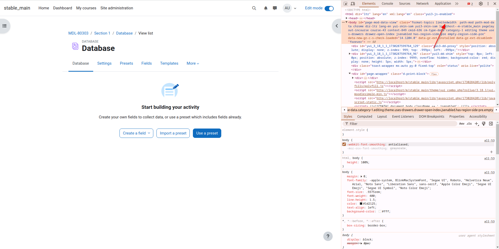Open the DevTools Console tab
Image resolution: width=499 pixels, height=249 pixels.
(x=387, y=4)
